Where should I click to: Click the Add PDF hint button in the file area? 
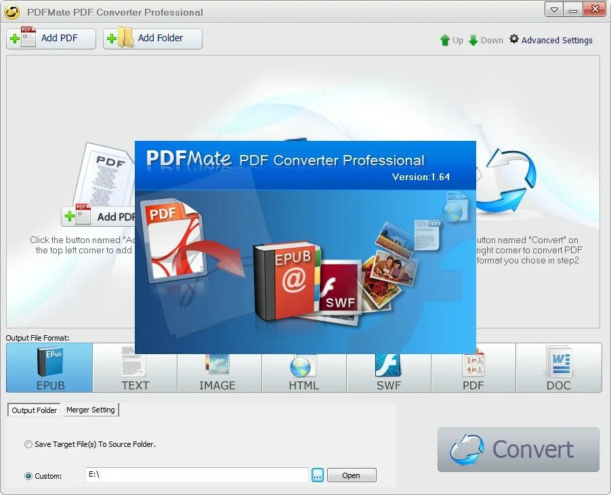(98, 216)
